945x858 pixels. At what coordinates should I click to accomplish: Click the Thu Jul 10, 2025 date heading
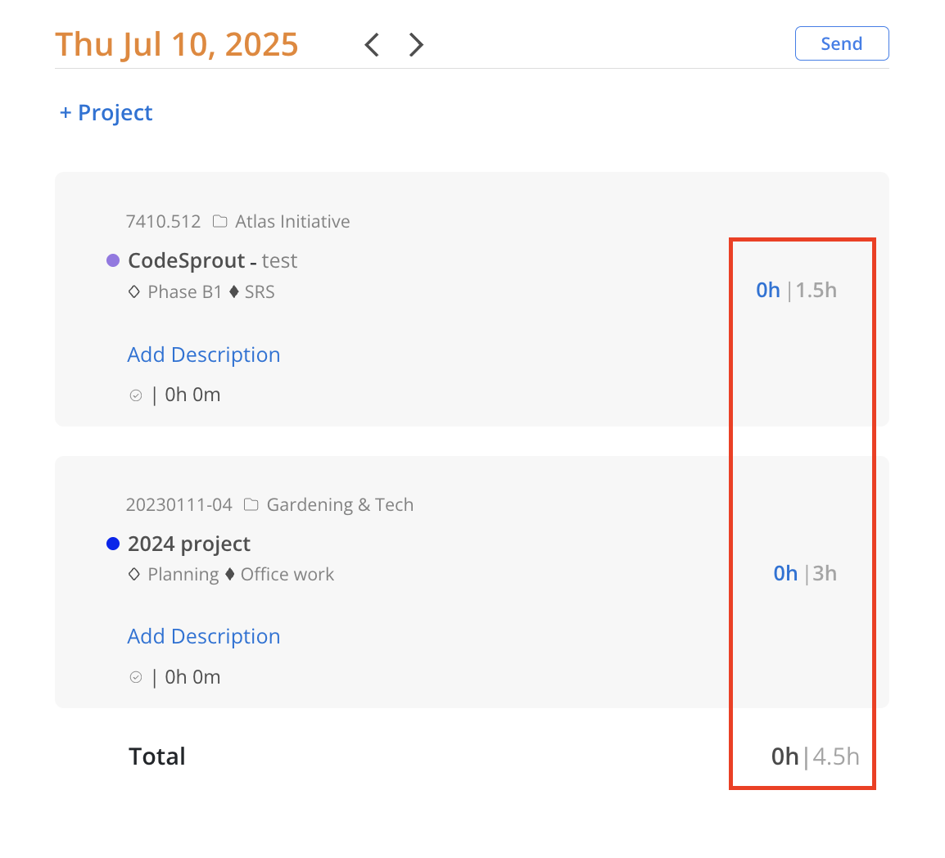click(177, 44)
